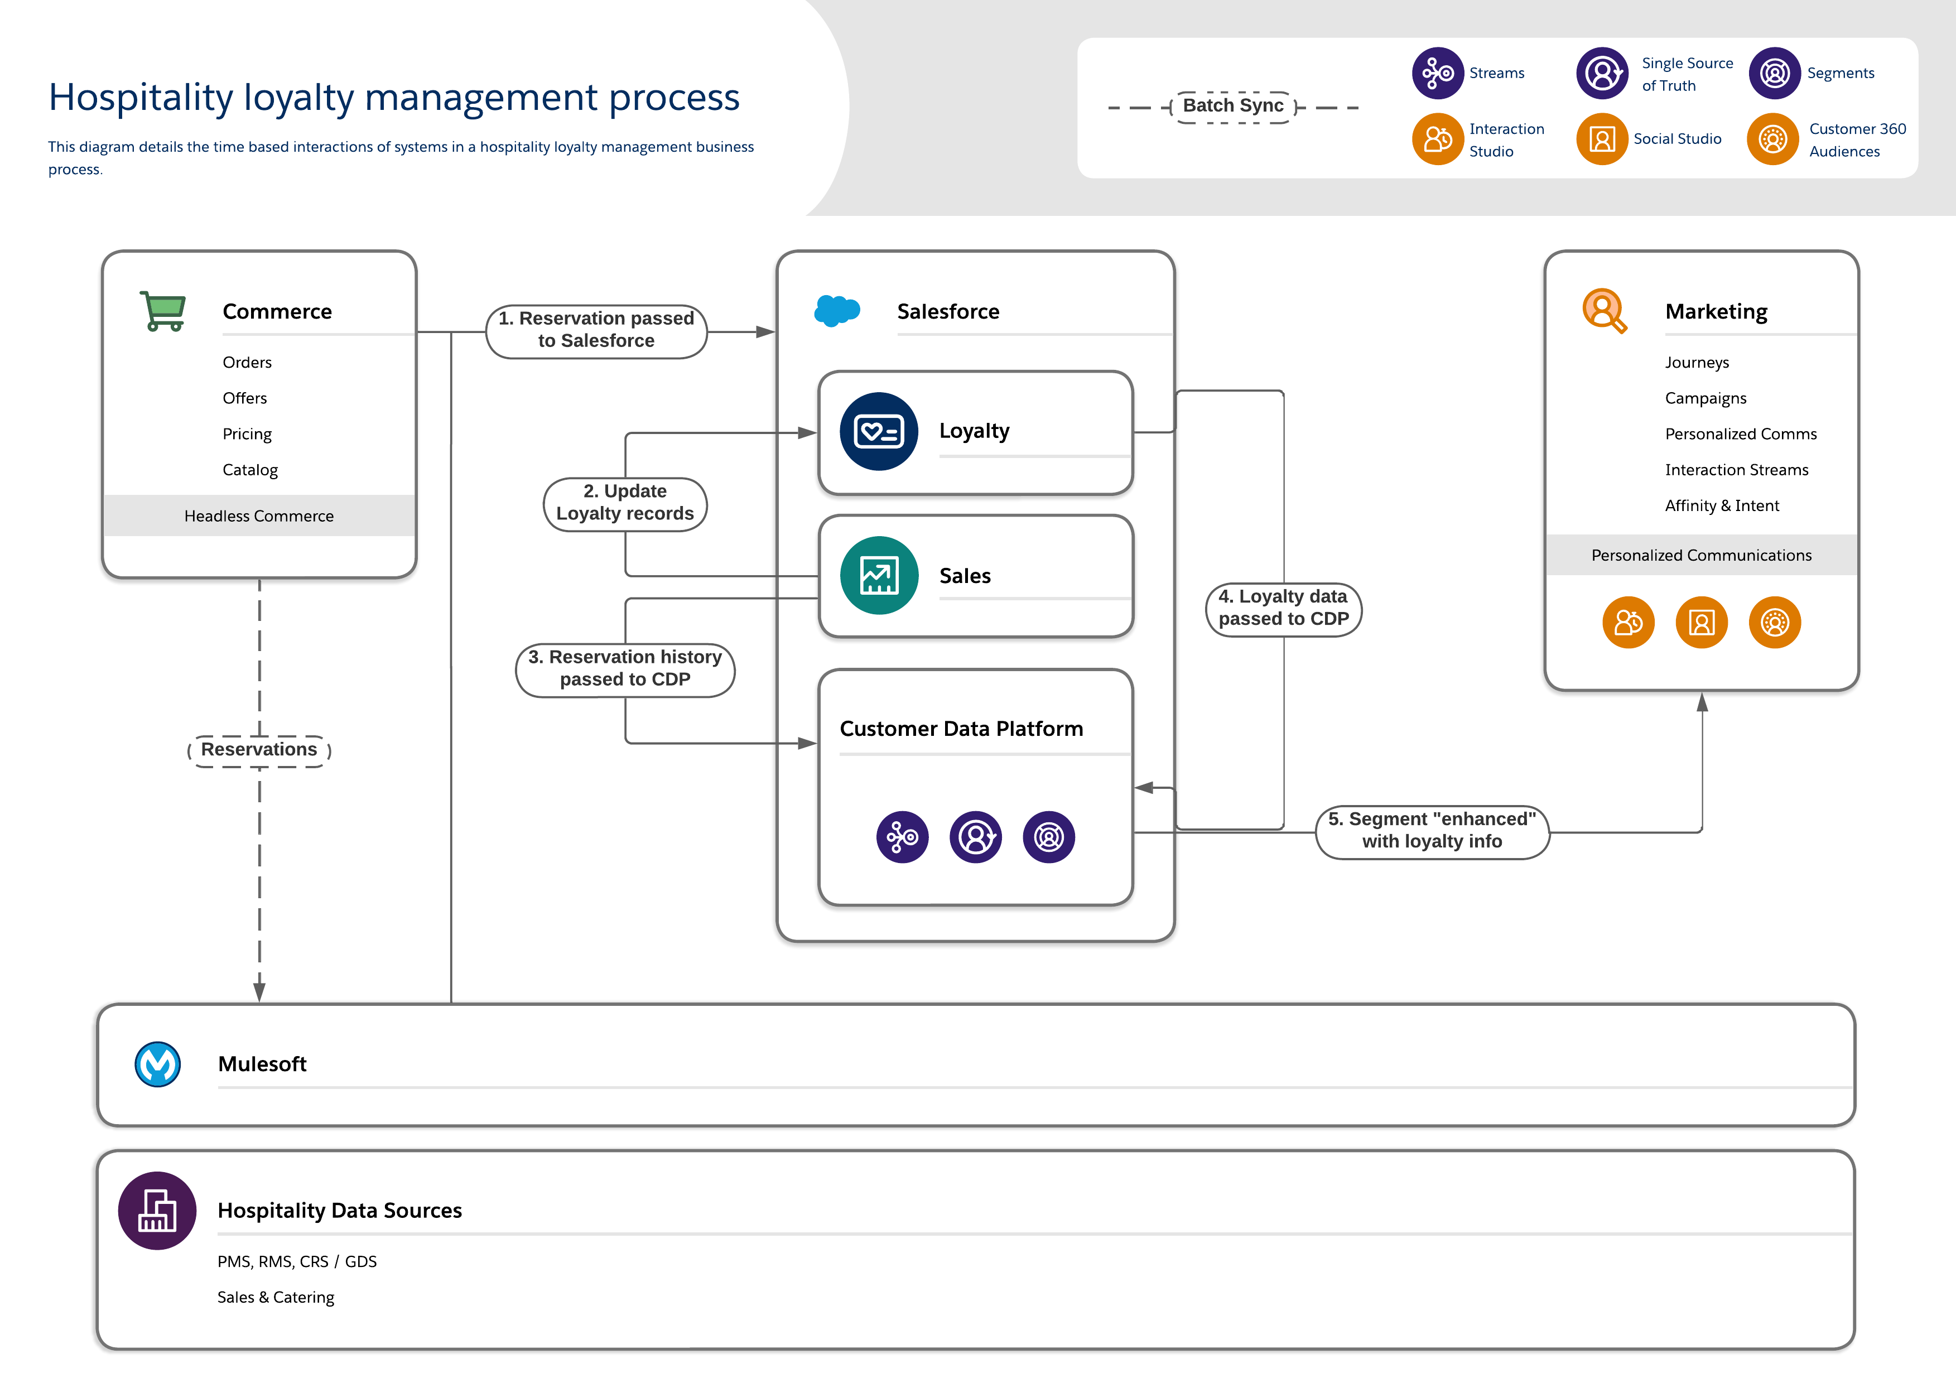This screenshot has width=1956, height=1383.
Task: Click the Batch Sync legend label
Action: click(1233, 107)
